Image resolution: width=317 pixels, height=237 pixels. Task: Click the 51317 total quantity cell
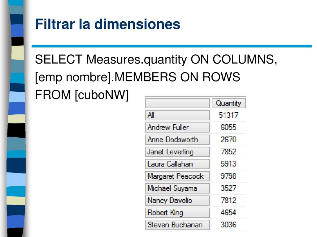[228, 115]
